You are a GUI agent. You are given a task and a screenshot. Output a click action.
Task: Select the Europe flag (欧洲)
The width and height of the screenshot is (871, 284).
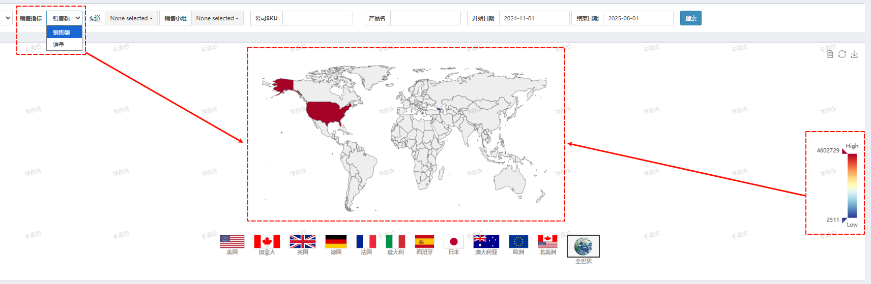pyautogui.click(x=518, y=241)
